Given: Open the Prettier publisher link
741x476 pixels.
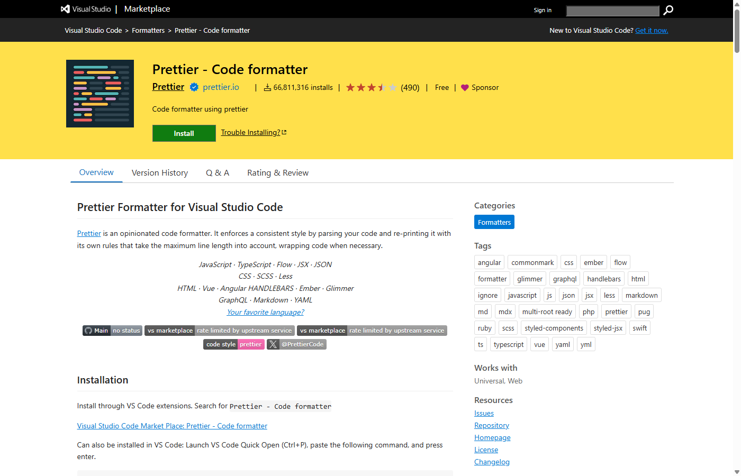Looking at the screenshot, I should [168, 87].
